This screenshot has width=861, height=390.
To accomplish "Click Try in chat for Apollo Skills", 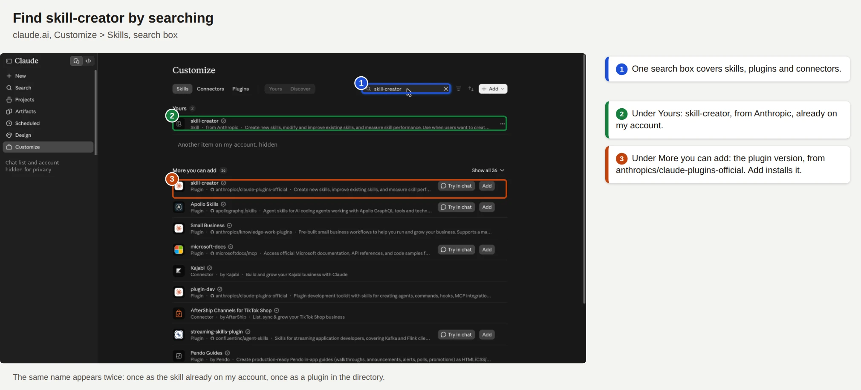I will tap(457, 207).
